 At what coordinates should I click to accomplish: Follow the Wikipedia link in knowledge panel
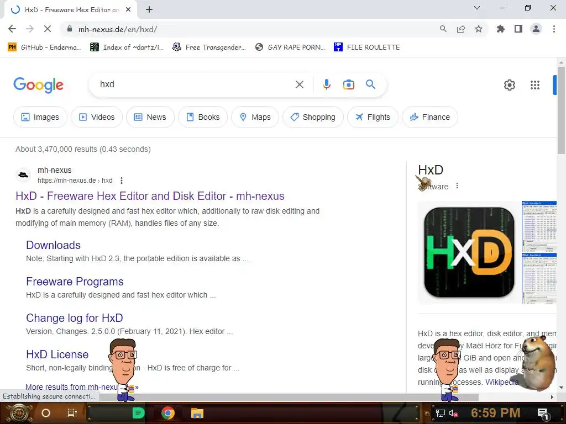[x=502, y=382]
